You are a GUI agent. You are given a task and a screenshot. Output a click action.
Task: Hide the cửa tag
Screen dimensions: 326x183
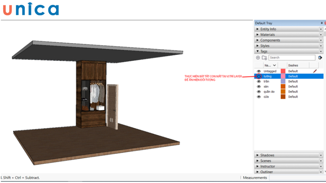pyautogui.click(x=259, y=97)
